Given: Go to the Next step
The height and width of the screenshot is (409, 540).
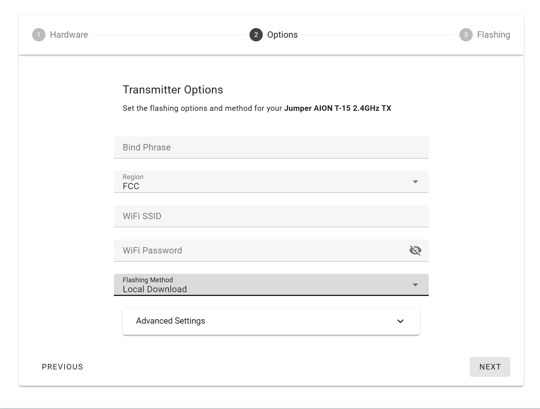Looking at the screenshot, I should (x=490, y=367).
